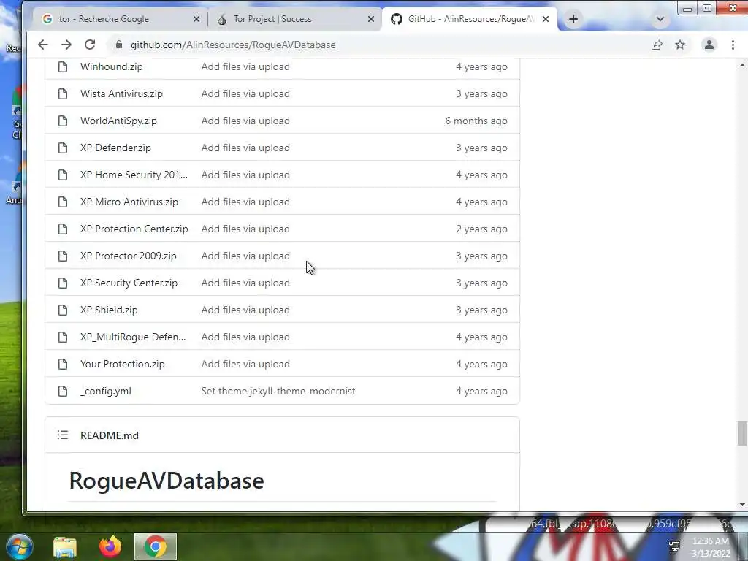748x561 pixels.
Task: Expand the tab search dropdown arrow
Action: (x=660, y=19)
